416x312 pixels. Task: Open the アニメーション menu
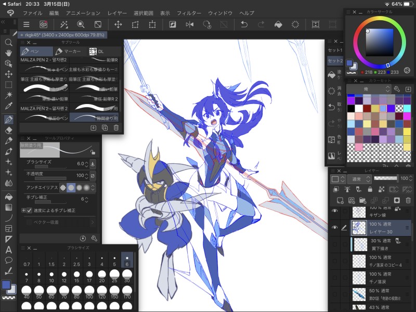(83, 13)
